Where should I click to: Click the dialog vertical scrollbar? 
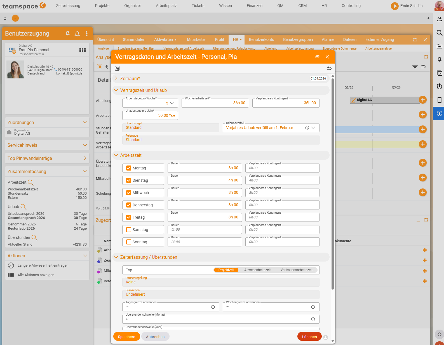[x=333, y=183]
